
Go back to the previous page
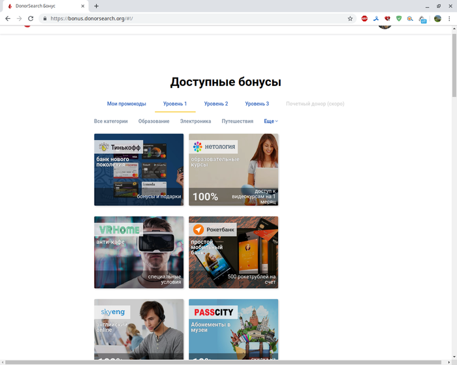pos(8,19)
